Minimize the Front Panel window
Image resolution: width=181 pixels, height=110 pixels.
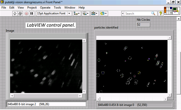coord(168,2)
